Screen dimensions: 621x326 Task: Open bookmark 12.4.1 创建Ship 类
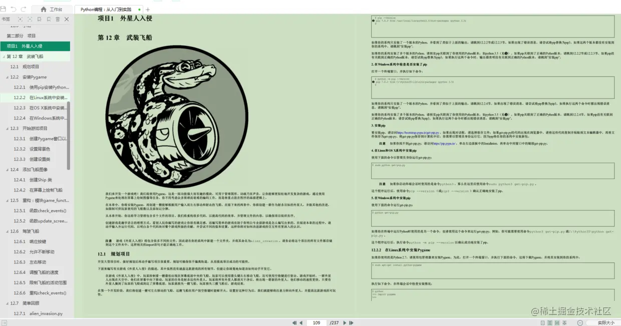(33, 180)
